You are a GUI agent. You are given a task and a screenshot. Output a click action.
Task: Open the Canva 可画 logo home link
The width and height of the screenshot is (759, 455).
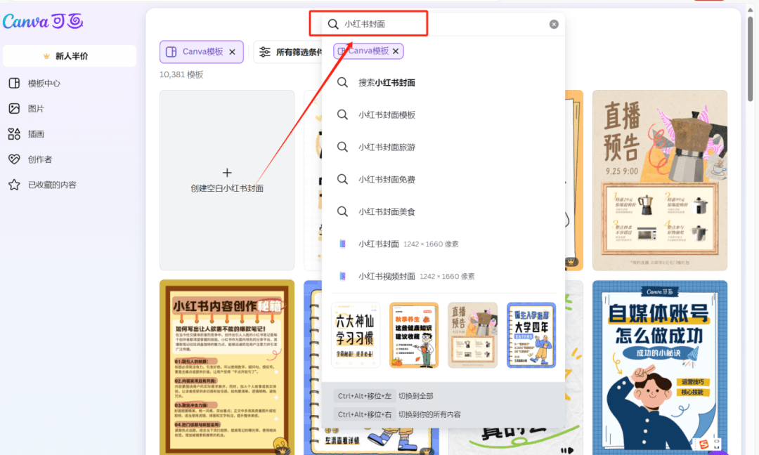(43, 21)
